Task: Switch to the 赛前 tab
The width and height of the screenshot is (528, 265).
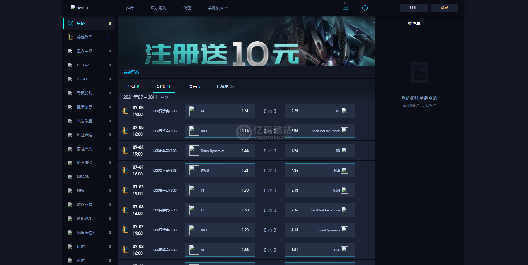Action: [195, 86]
